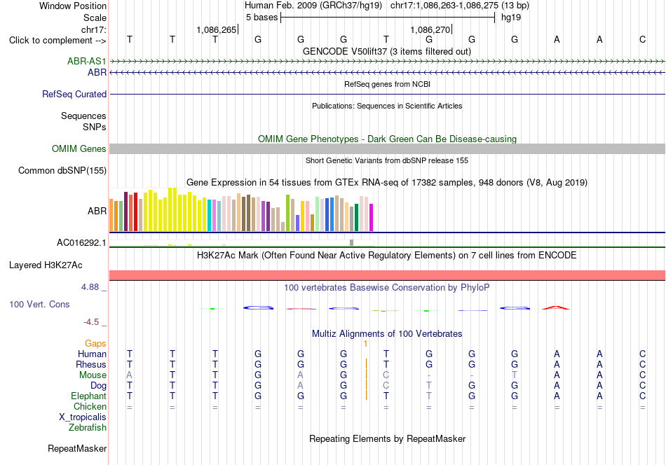Select the Sequences track label
The width and height of the screenshot is (666, 465).
click(83, 116)
